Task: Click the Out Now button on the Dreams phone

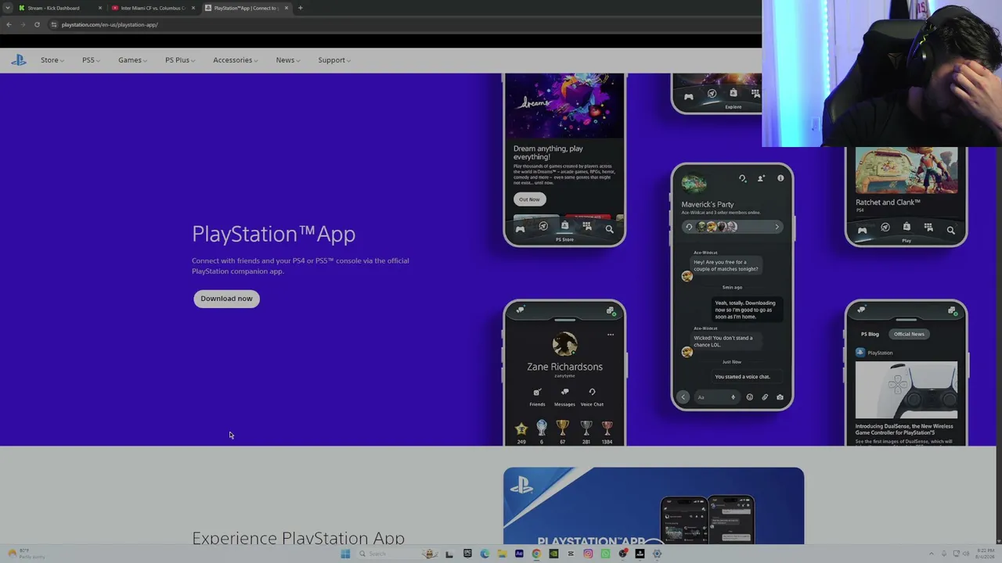Action: (529, 199)
